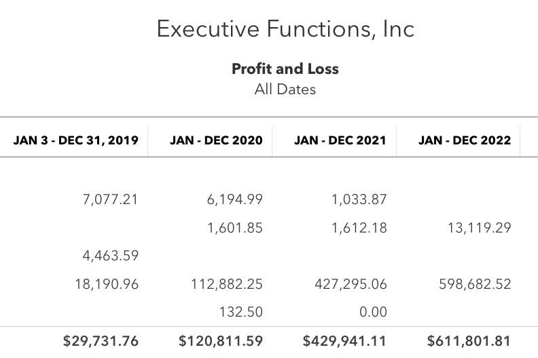
Task: Open the 427,295.06 amount in 2021
Action: point(351,284)
